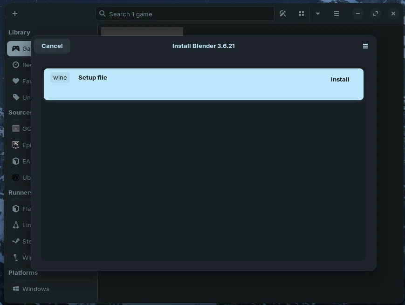Click the search magnifier icon
The height and width of the screenshot is (305, 405).
(x=102, y=14)
